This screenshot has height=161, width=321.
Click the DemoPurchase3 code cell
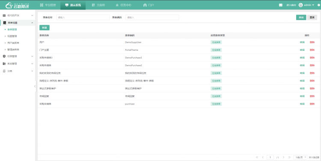point(133,58)
